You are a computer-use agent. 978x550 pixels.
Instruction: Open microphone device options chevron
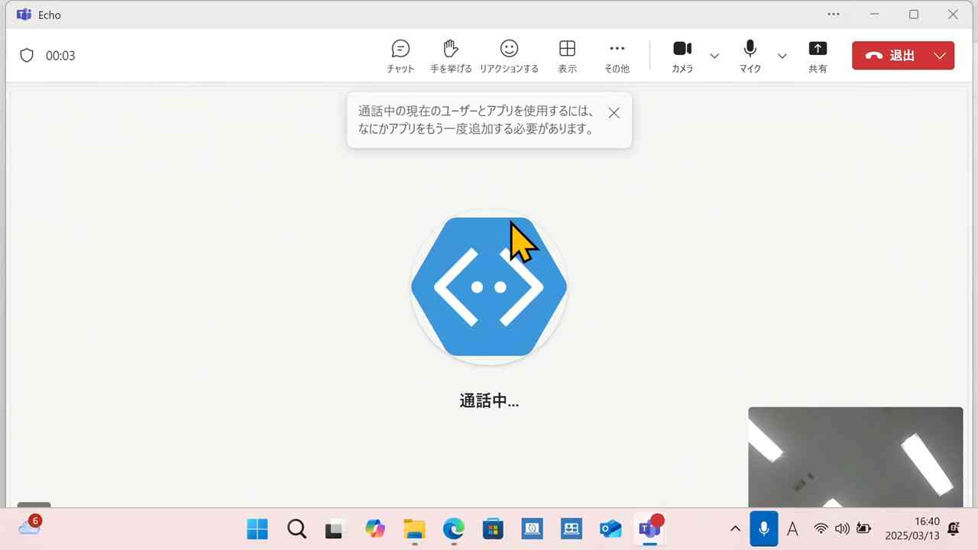[x=782, y=55]
